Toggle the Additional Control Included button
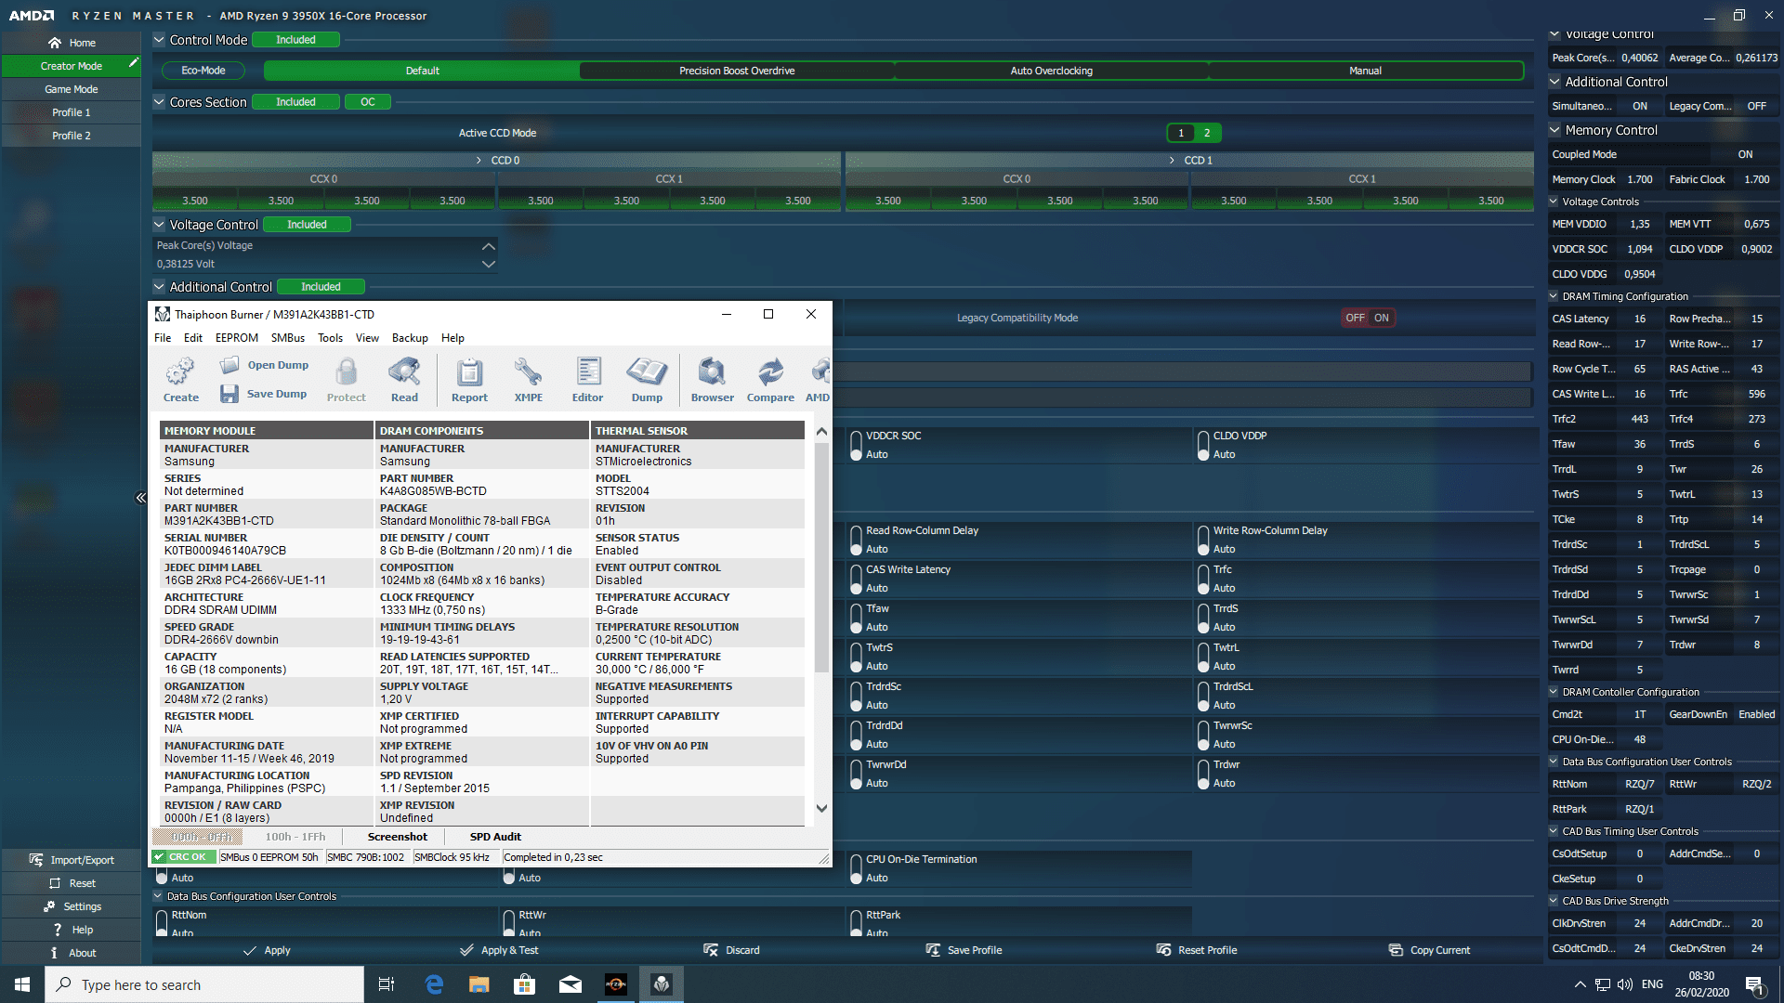Screen dimensions: 1784x1003 pos(321,287)
